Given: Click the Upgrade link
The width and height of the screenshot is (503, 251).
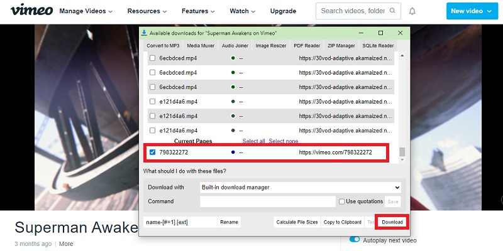Looking at the screenshot, I should pyautogui.click(x=283, y=11).
